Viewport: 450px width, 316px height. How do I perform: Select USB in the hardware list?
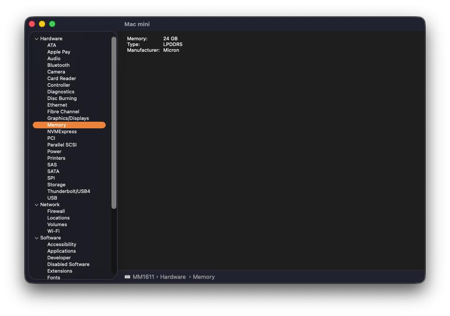(x=52, y=198)
